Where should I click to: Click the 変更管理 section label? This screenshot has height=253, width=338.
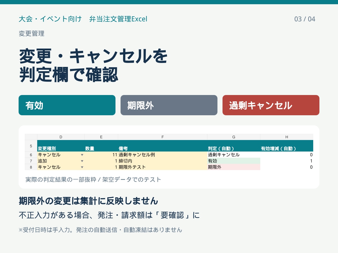pos(32,34)
